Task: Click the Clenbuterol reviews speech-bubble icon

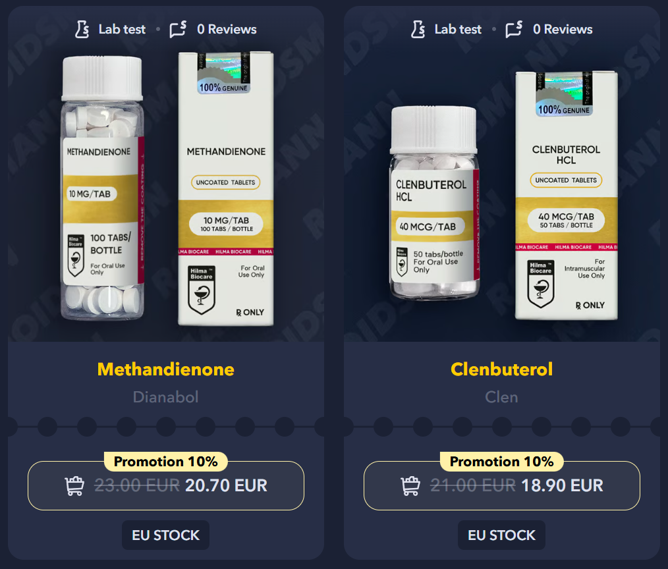Action: (x=515, y=30)
